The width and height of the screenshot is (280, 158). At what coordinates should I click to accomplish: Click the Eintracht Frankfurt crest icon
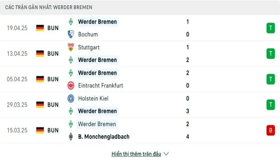[71, 85]
